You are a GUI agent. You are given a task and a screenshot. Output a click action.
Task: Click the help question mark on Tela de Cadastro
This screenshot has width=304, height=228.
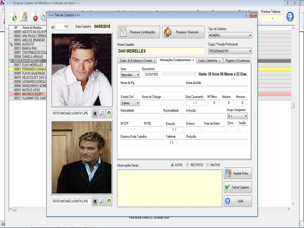tap(246, 15)
